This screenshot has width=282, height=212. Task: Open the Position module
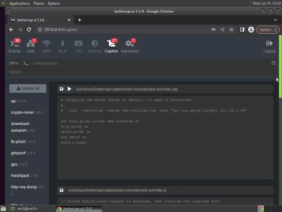95,46
